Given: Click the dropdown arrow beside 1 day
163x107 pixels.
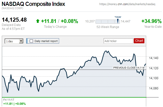Looking at the screenshot, I should 21,41.
